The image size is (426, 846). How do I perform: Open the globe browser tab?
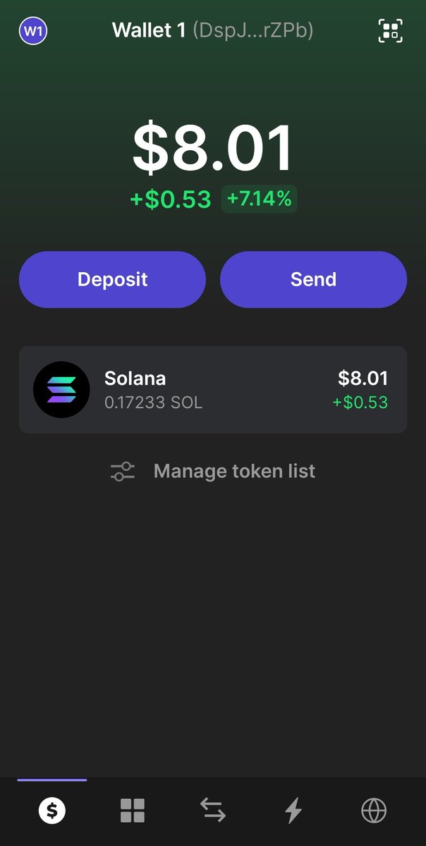pyautogui.click(x=374, y=811)
